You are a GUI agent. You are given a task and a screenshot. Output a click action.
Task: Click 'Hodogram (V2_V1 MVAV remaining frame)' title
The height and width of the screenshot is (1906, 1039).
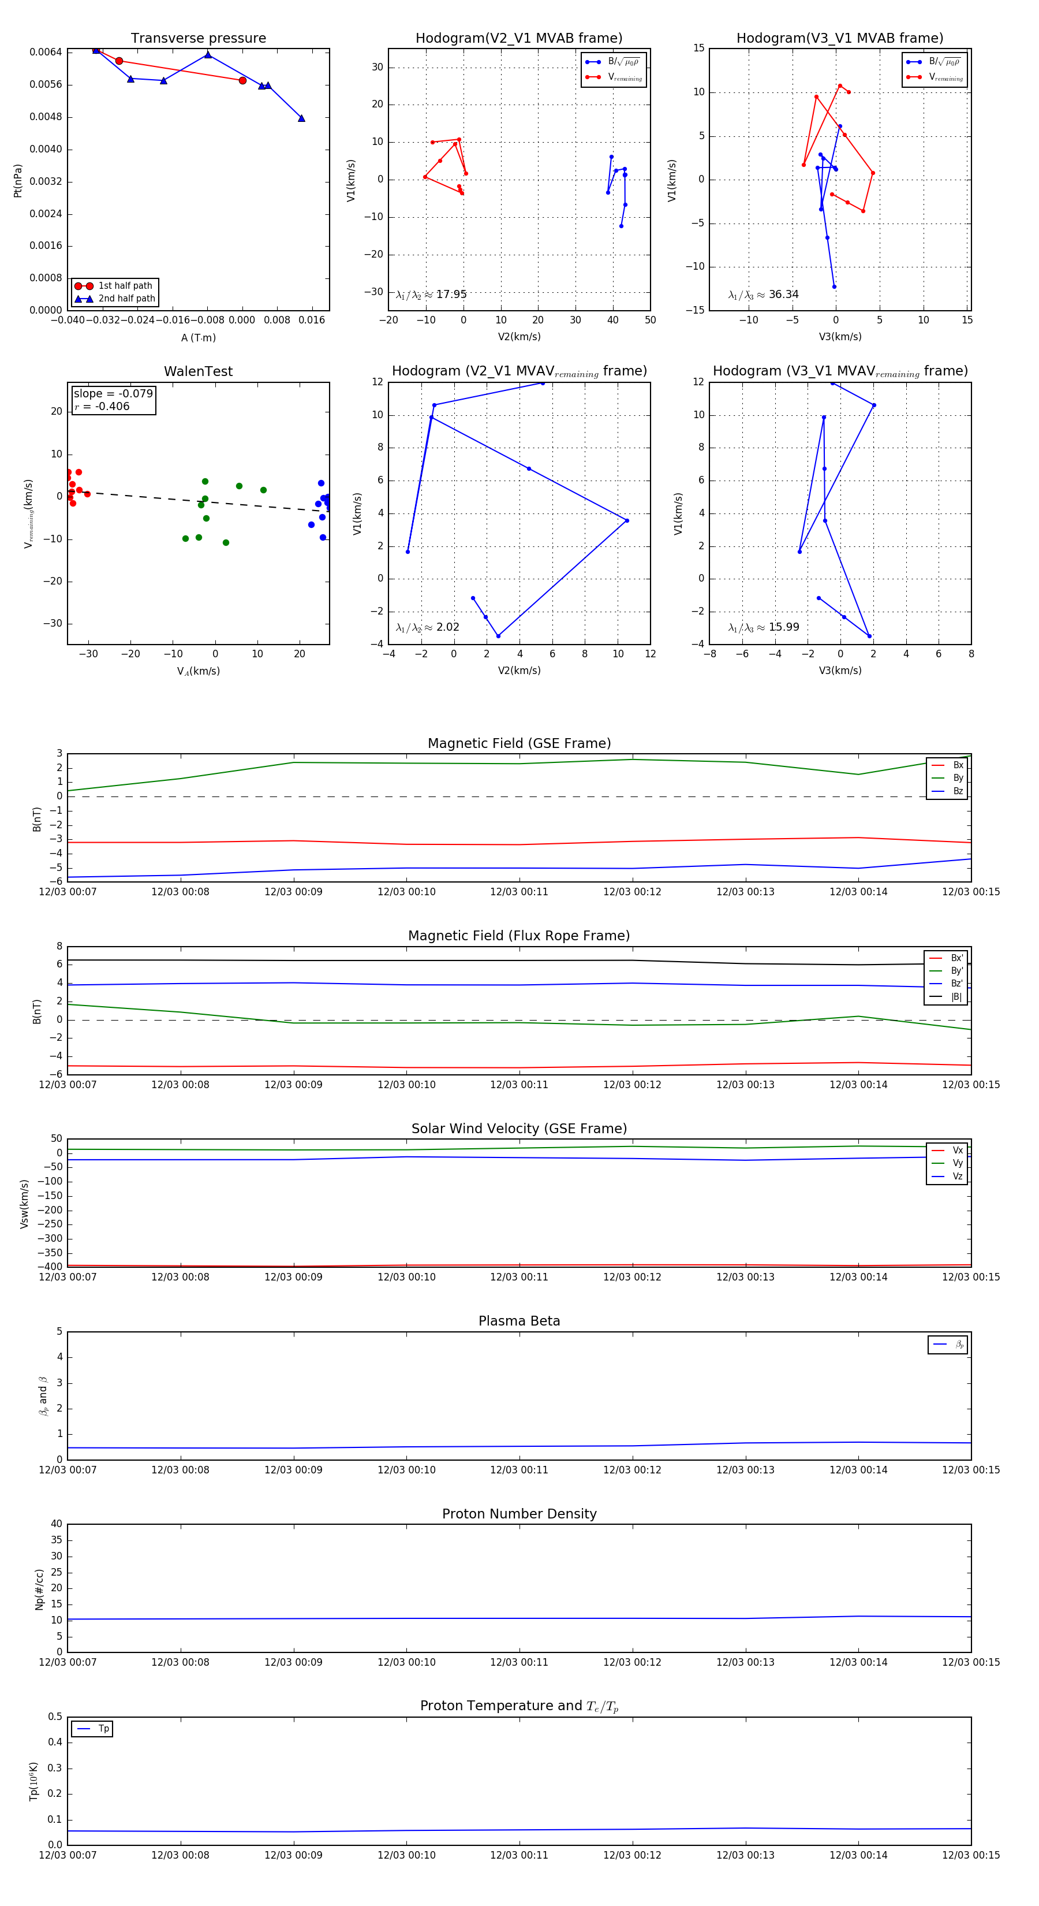(519, 371)
